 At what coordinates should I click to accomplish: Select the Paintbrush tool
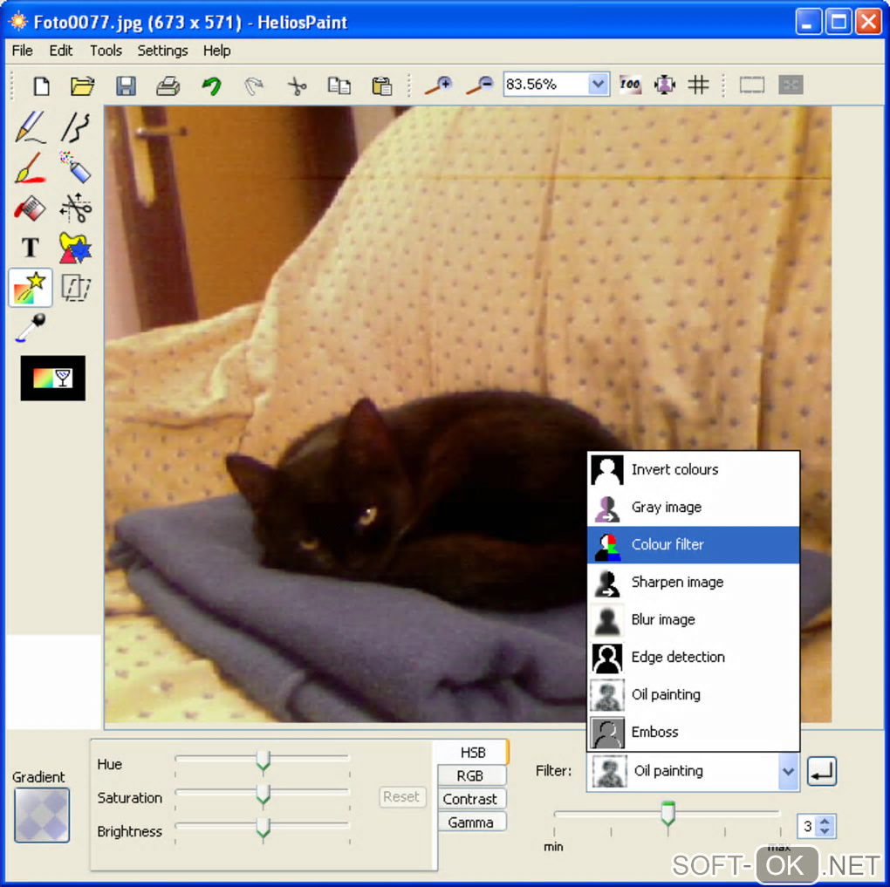click(30, 167)
